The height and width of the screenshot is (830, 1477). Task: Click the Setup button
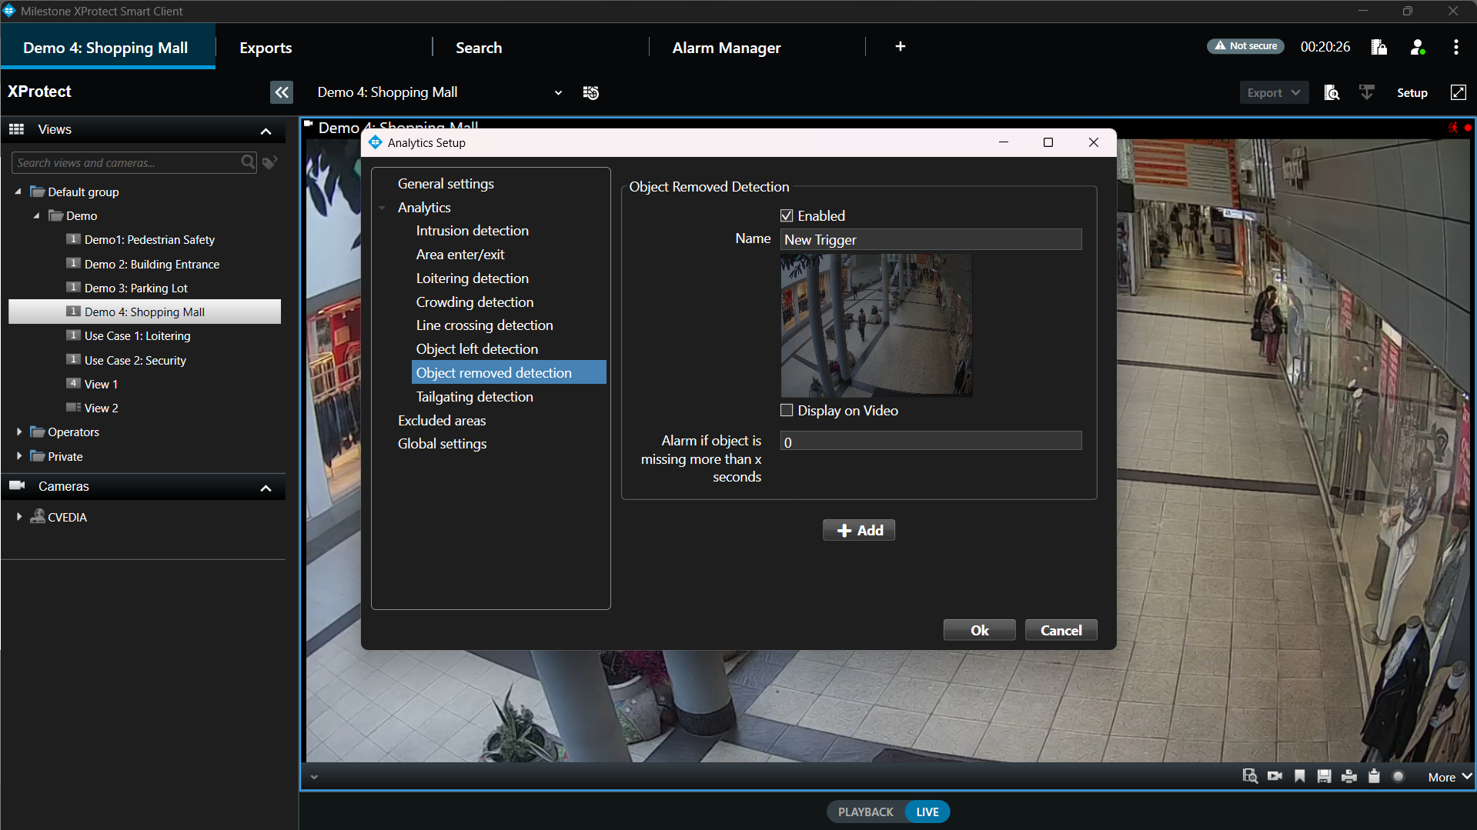1412,92
